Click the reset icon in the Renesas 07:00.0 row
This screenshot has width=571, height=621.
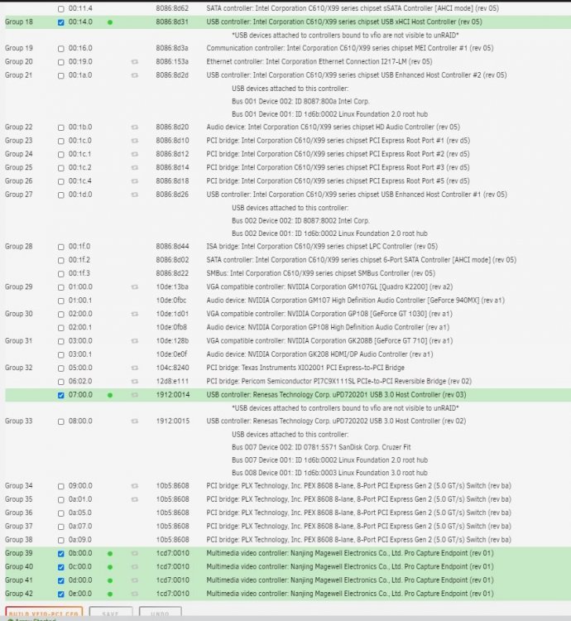point(135,395)
